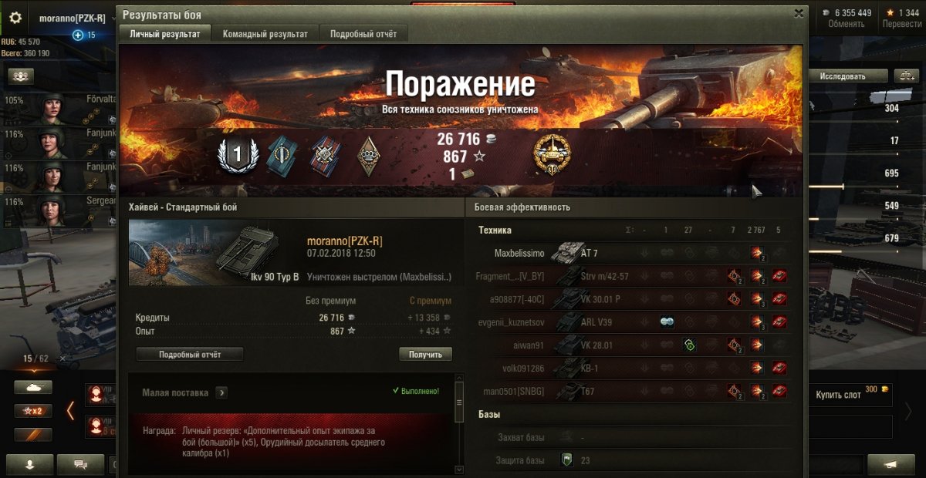
Task: Click the left carousel arrow
Action: tap(70, 410)
